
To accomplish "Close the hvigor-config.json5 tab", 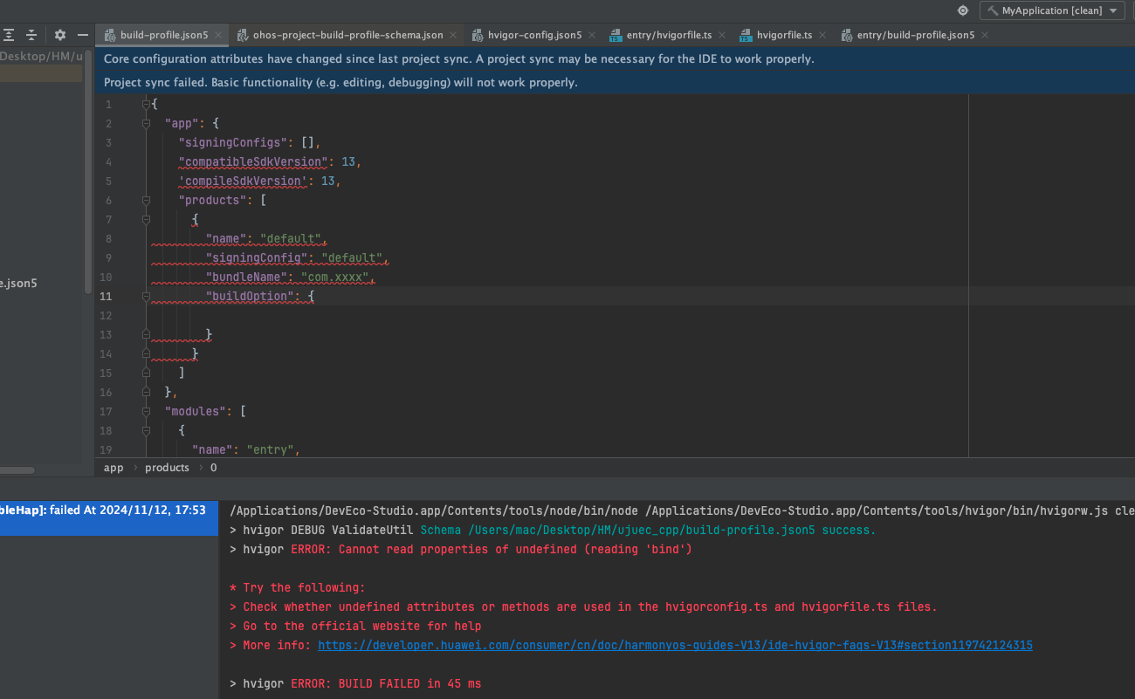I will pos(592,35).
